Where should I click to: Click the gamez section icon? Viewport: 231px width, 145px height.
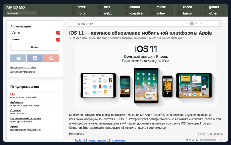[x=205, y=7]
